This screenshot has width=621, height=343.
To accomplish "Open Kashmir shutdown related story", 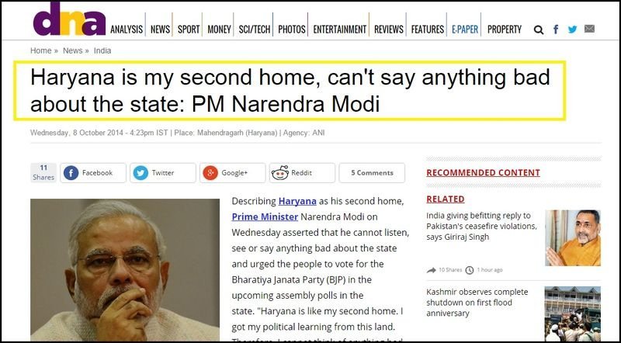I will tap(477, 303).
